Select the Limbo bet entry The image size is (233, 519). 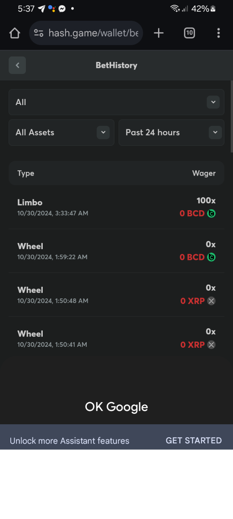click(x=116, y=207)
